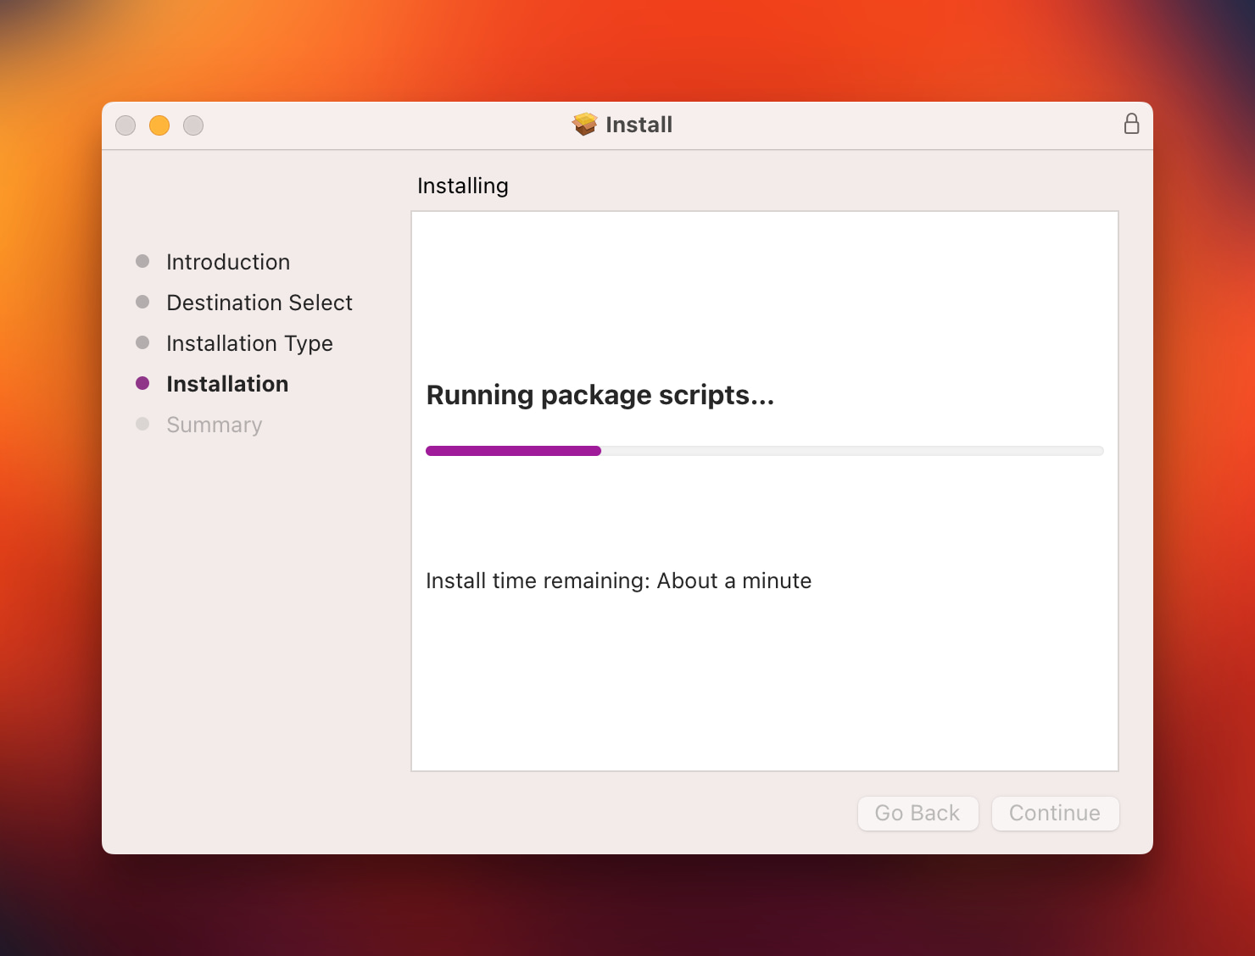
Task: Click the 'Install' window title text
Action: (639, 125)
